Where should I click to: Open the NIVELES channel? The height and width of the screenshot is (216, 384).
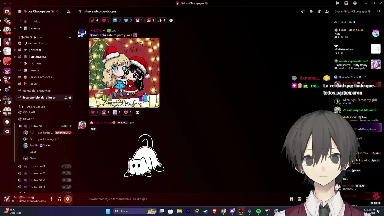point(45,28)
